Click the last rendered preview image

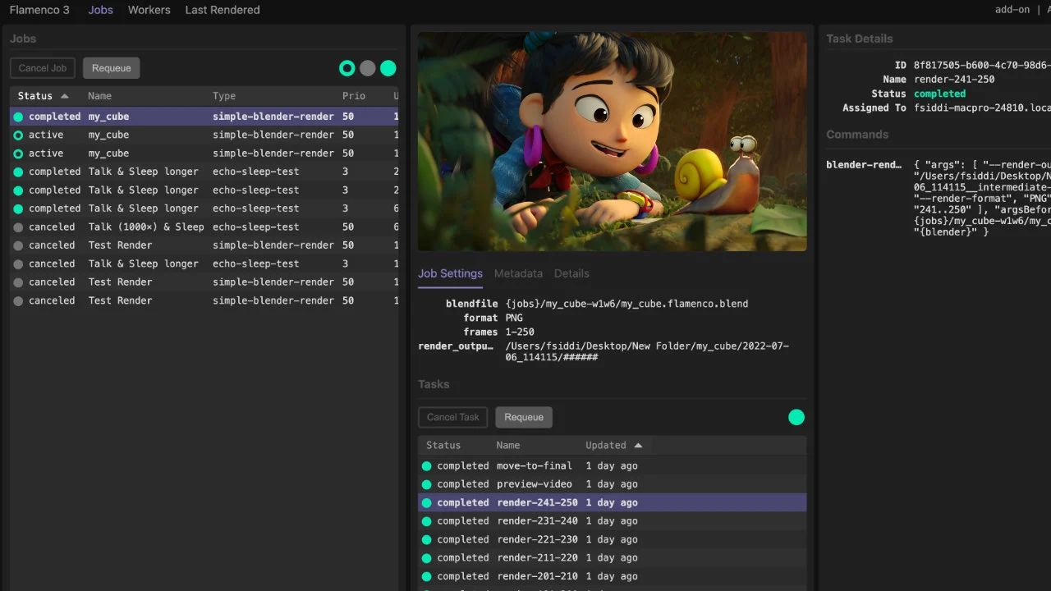coord(612,141)
